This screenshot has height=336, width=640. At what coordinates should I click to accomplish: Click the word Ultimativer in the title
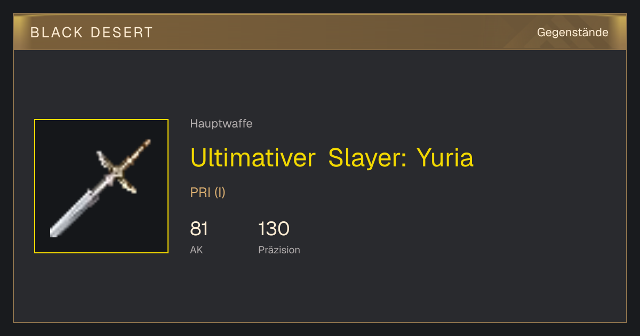click(253, 158)
